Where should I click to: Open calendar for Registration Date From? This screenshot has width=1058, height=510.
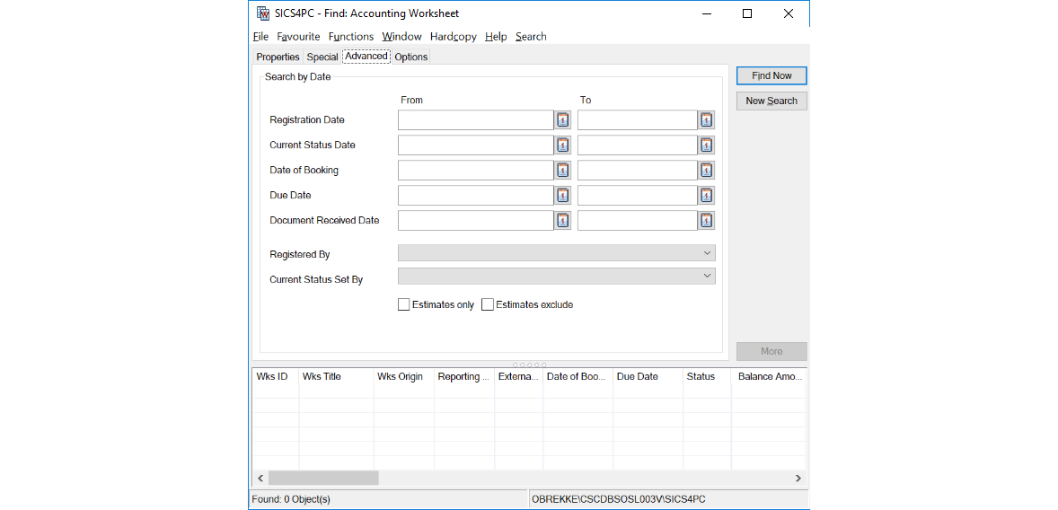pos(563,120)
